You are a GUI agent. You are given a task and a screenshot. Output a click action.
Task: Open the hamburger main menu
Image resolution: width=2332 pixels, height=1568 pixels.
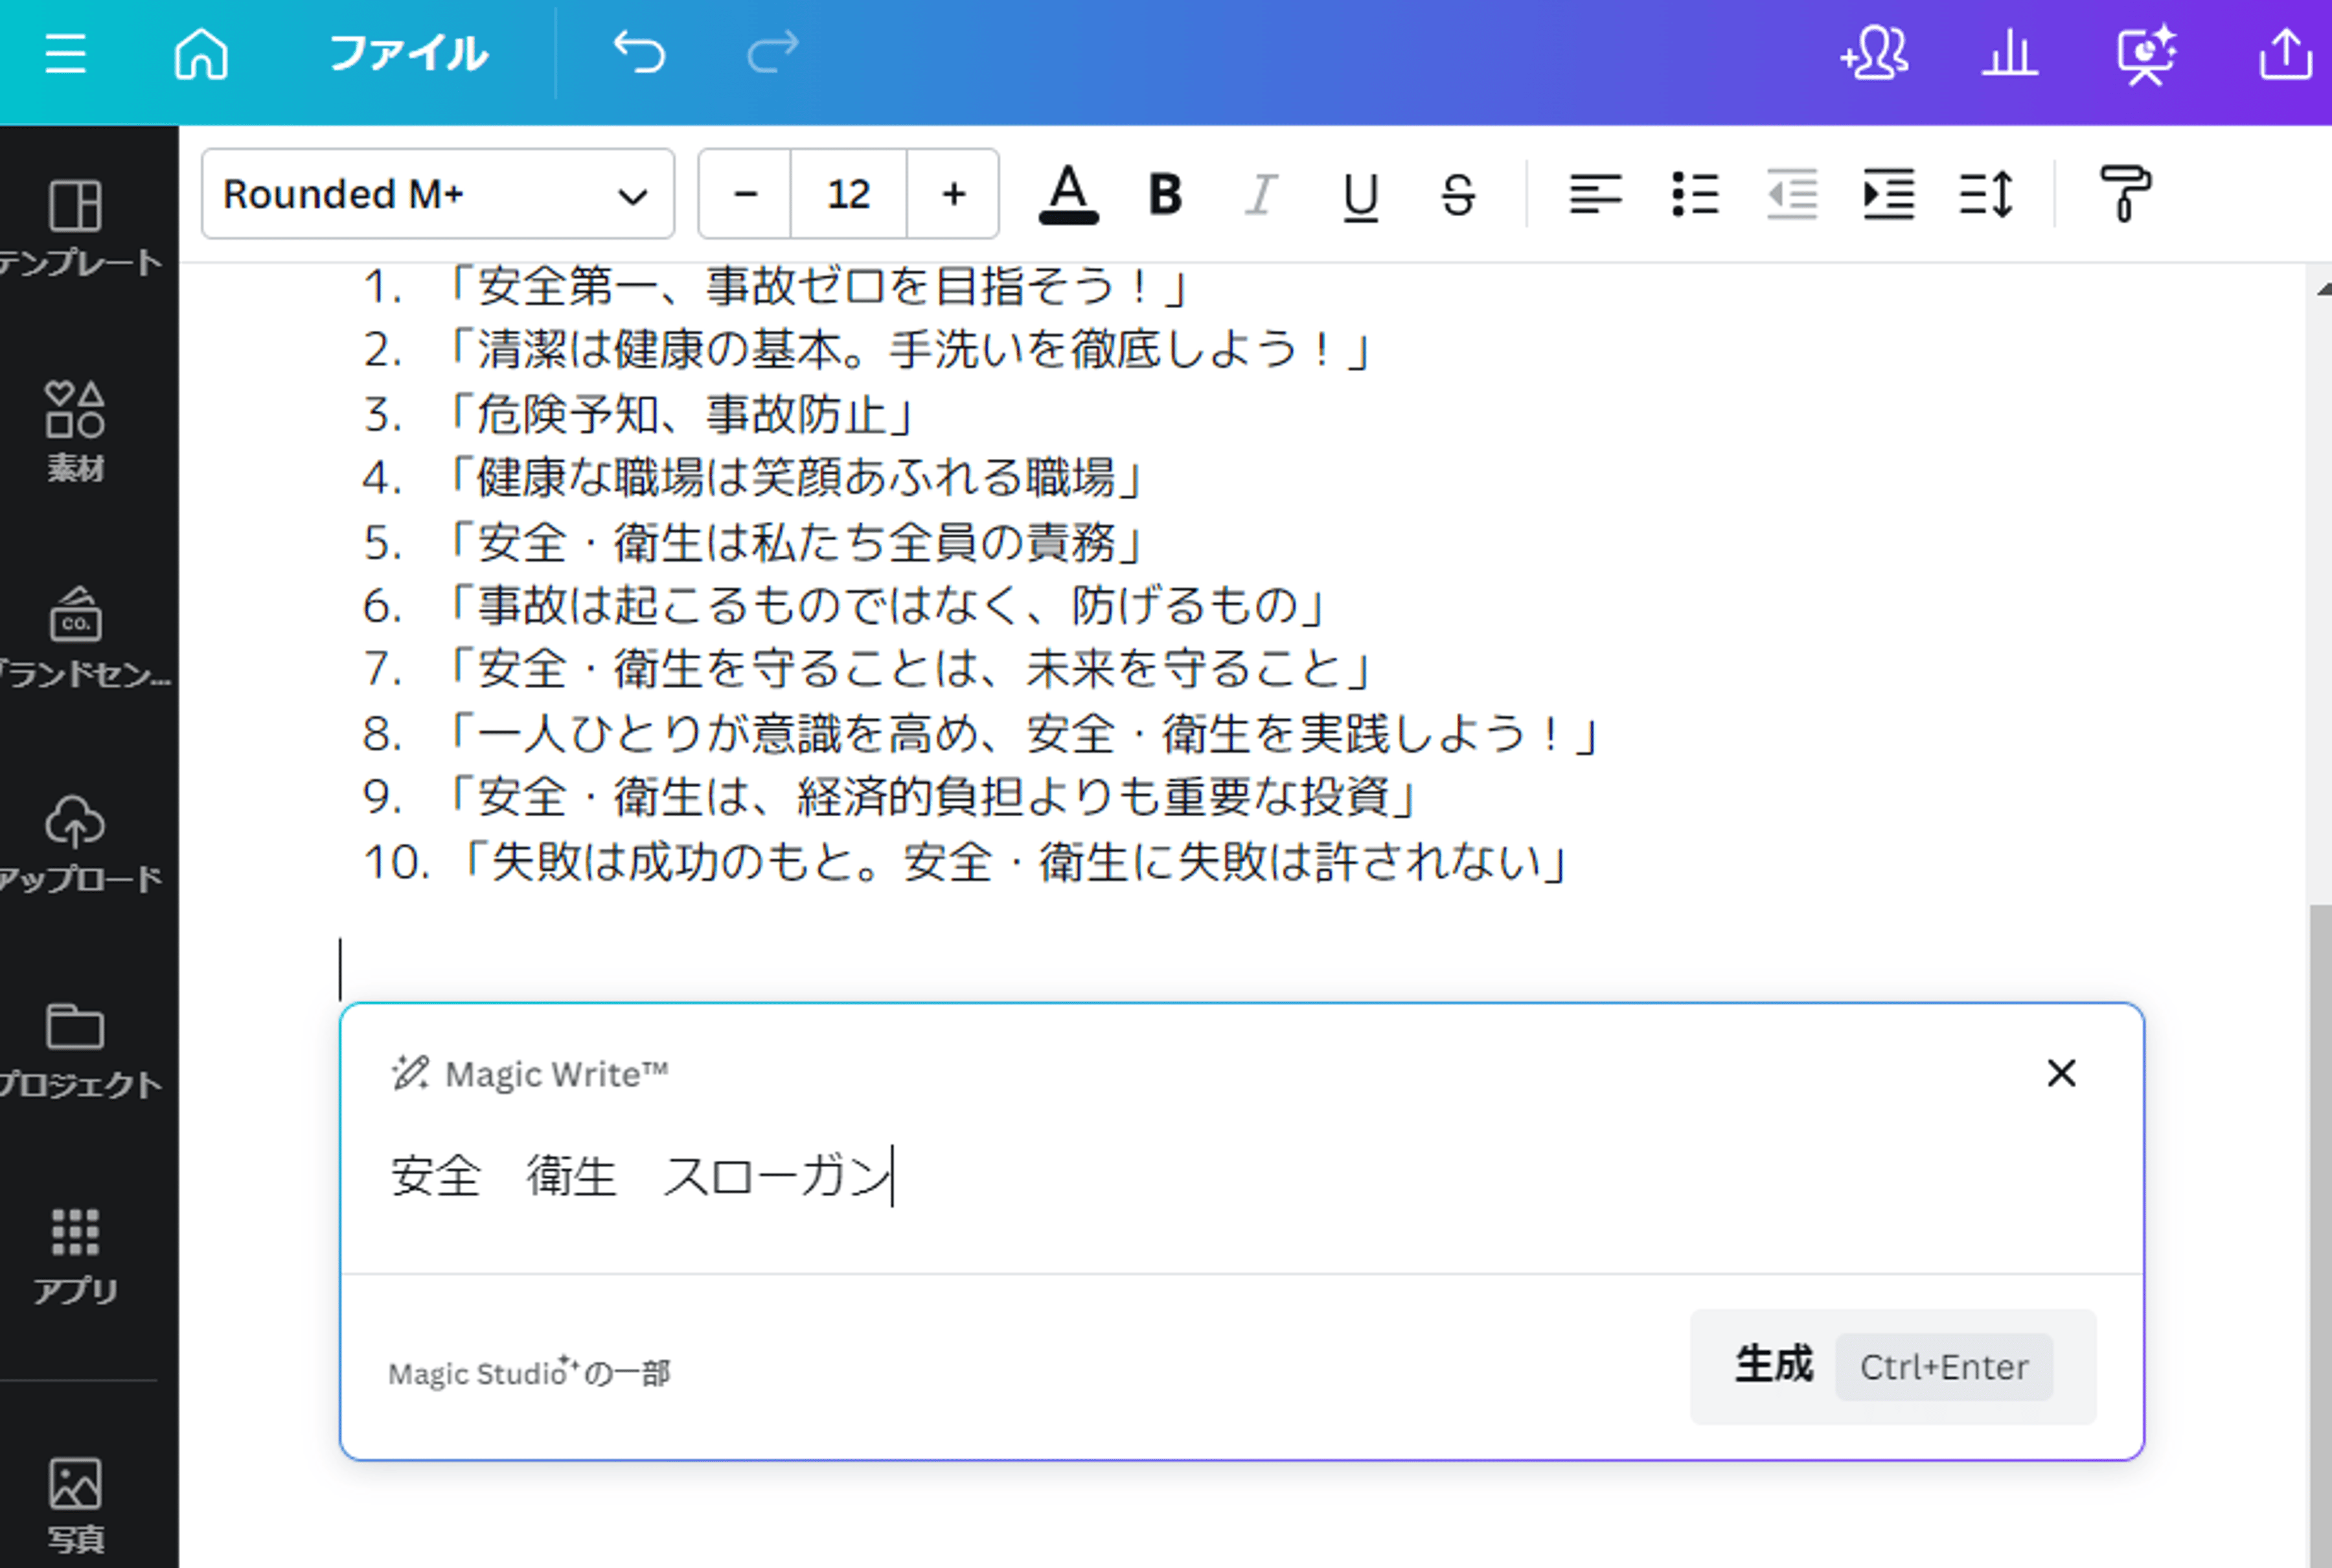coord(65,53)
